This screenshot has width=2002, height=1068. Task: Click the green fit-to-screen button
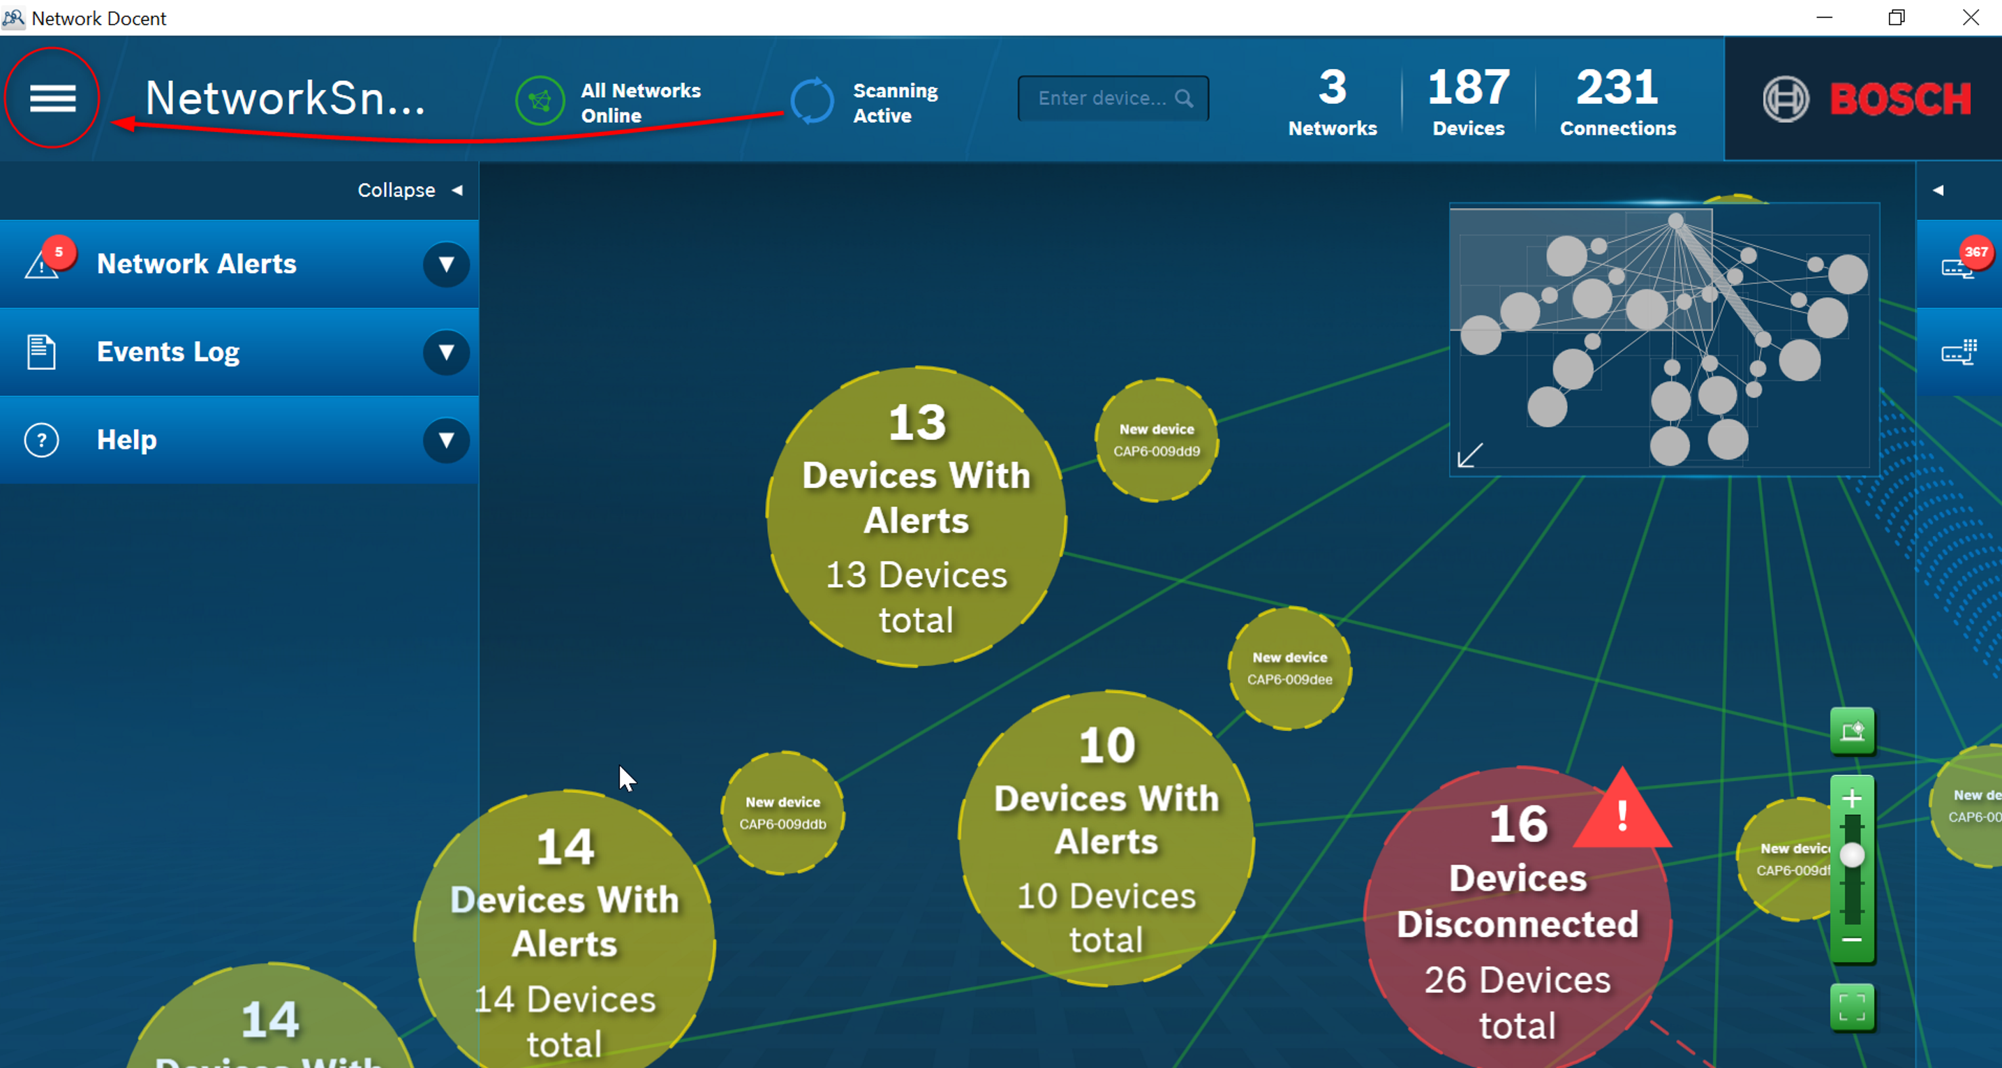pos(1852,1007)
